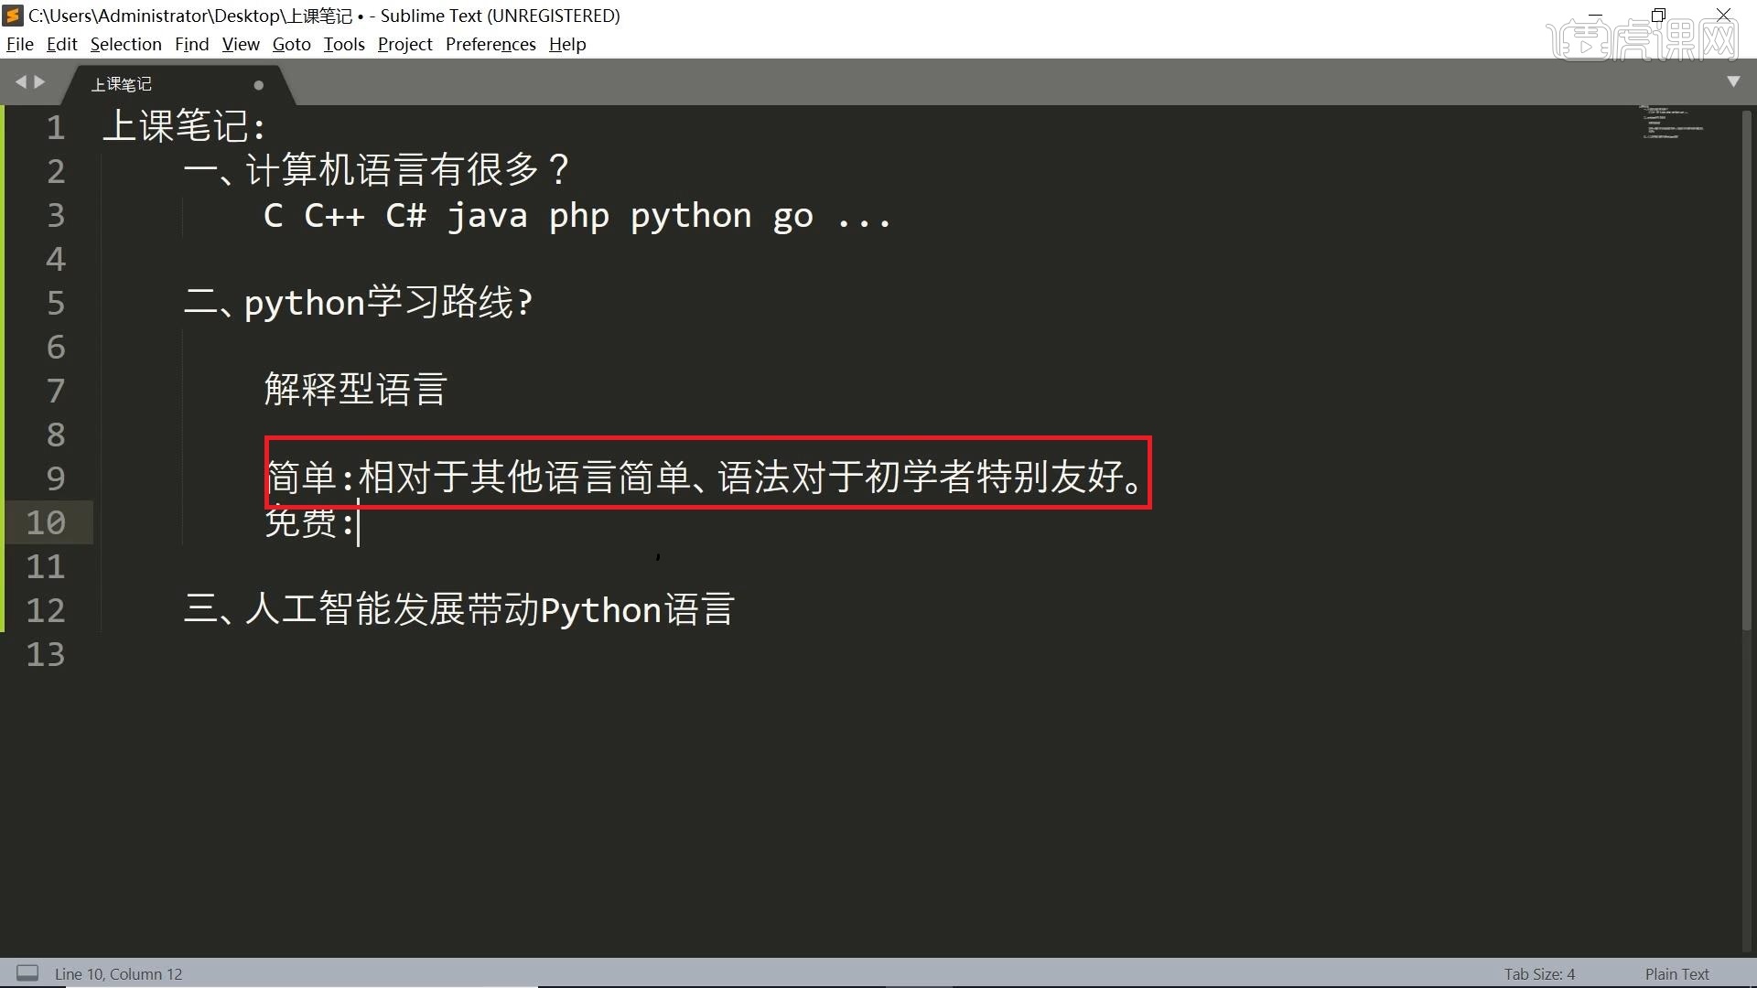
Task: Select the 上课笔记 tab
Action: pyautogui.click(x=122, y=83)
